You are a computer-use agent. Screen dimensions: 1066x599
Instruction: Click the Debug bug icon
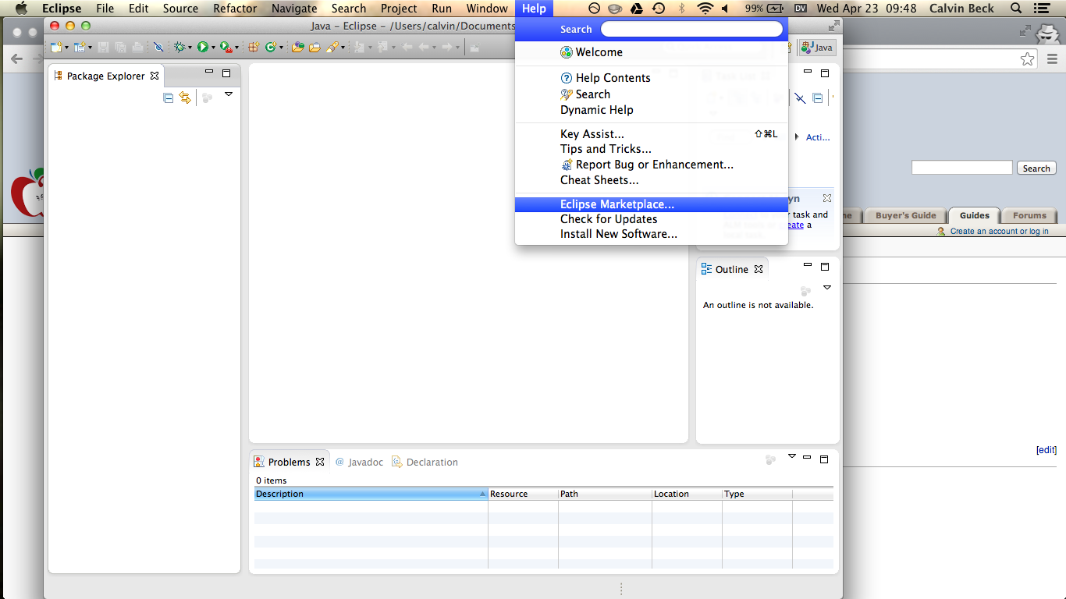point(179,48)
